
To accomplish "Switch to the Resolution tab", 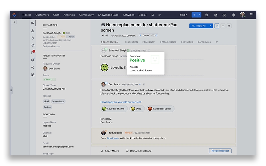I will [131, 42].
